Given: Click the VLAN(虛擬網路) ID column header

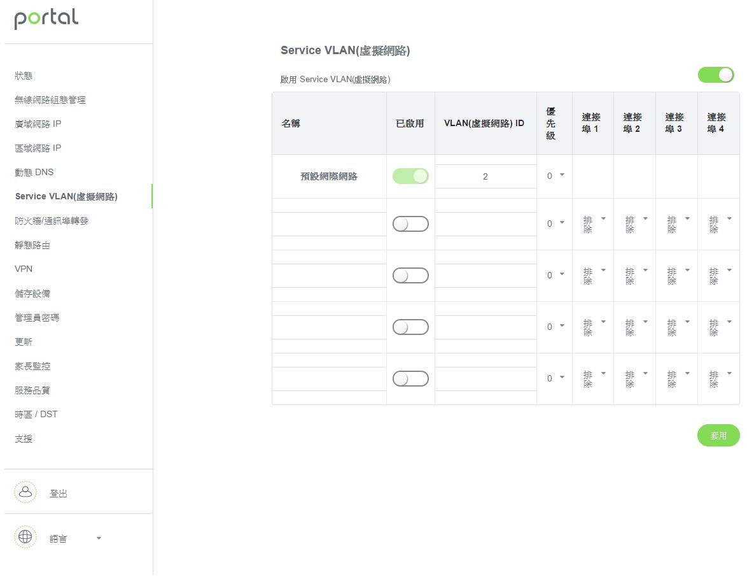Looking at the screenshot, I should [484, 124].
